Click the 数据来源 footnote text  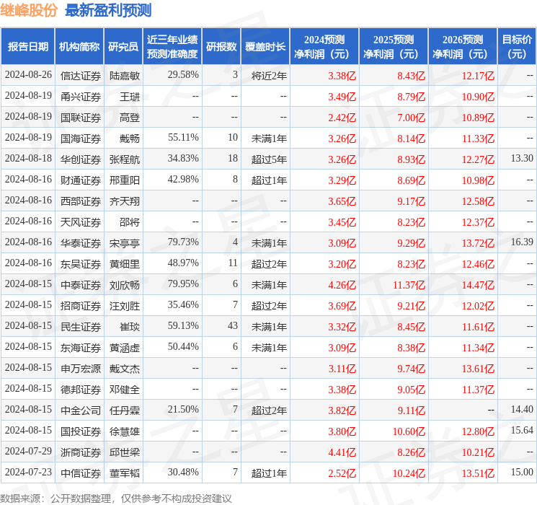(x=116, y=499)
